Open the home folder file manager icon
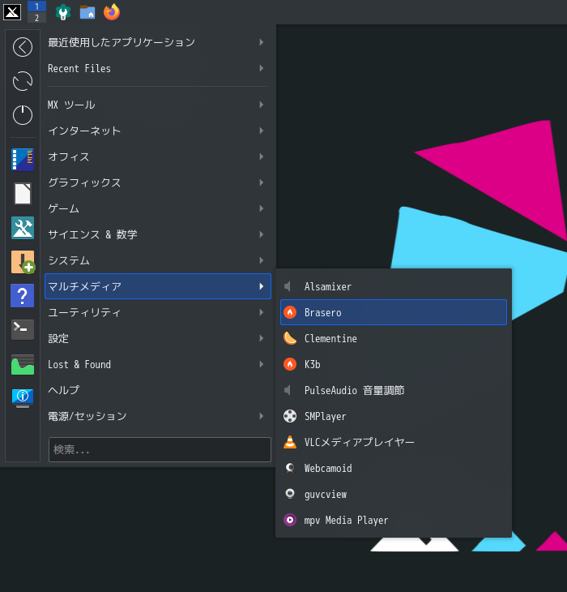The height and width of the screenshot is (592, 567). pyautogui.click(x=87, y=12)
